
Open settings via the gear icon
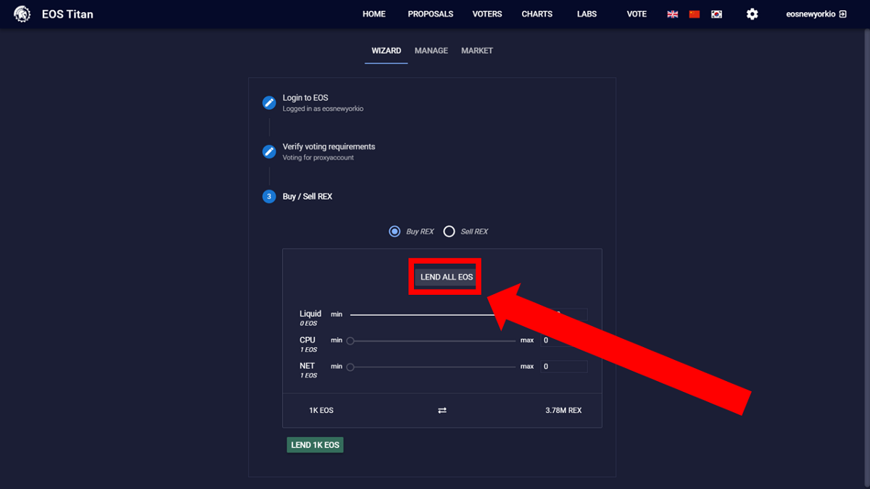tap(753, 14)
